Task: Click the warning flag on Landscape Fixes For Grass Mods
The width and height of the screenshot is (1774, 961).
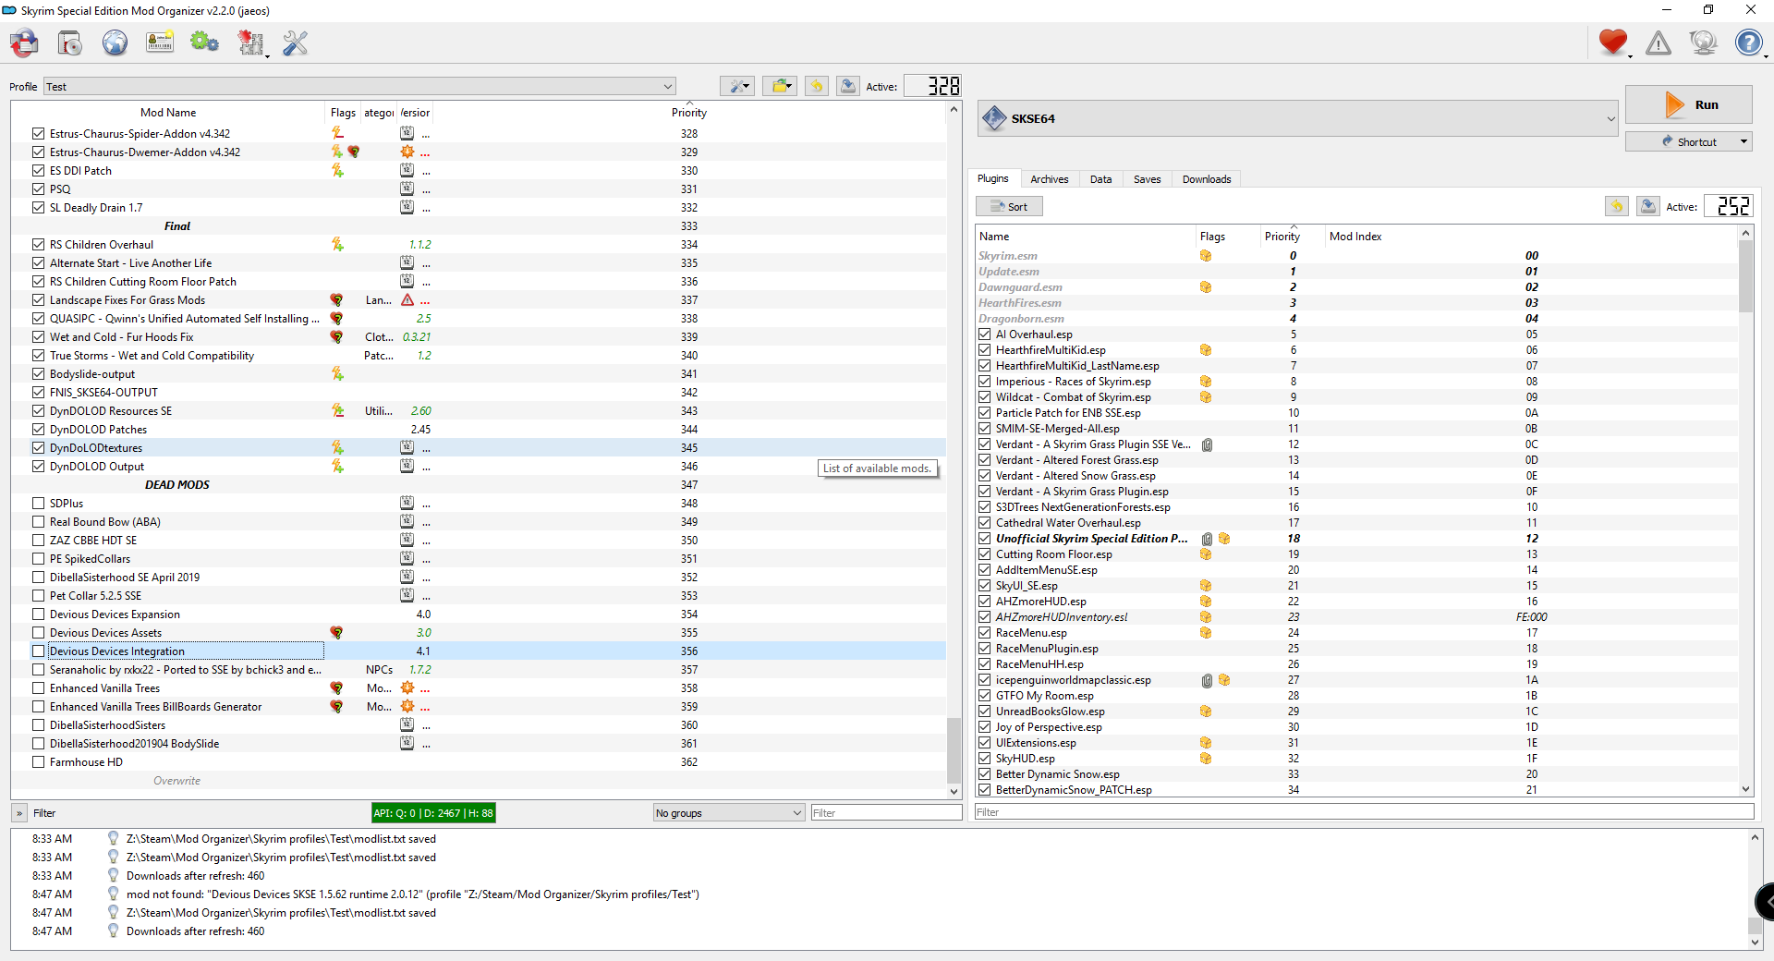Action: 407,300
